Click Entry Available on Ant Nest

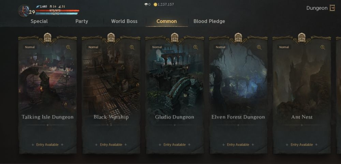[x=302, y=145]
